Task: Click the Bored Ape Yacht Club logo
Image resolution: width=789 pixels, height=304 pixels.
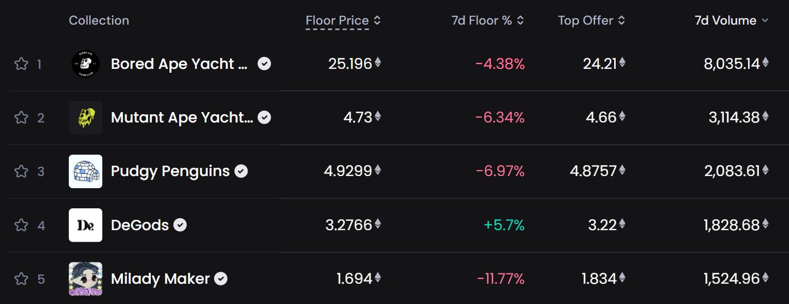Action: point(85,64)
